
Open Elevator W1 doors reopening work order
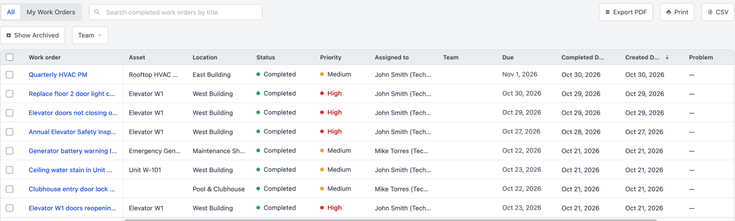72,208
